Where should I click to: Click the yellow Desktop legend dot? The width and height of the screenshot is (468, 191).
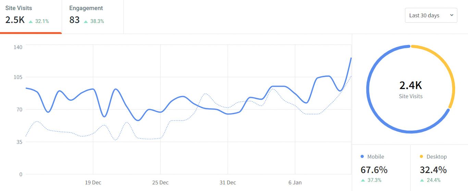(x=421, y=157)
